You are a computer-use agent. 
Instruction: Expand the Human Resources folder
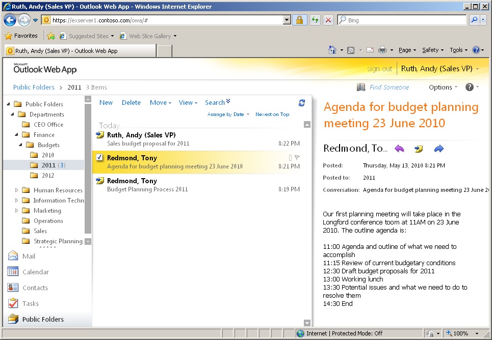[x=16, y=190]
